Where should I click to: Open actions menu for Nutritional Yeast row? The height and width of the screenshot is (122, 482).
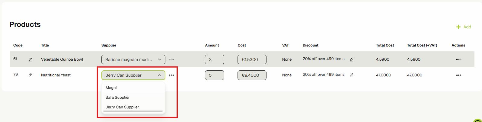459,75
